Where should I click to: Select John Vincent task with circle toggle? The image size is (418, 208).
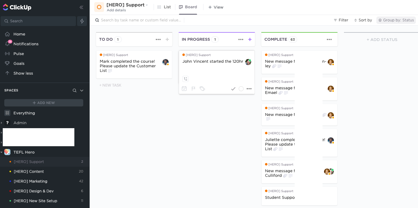click(241, 89)
